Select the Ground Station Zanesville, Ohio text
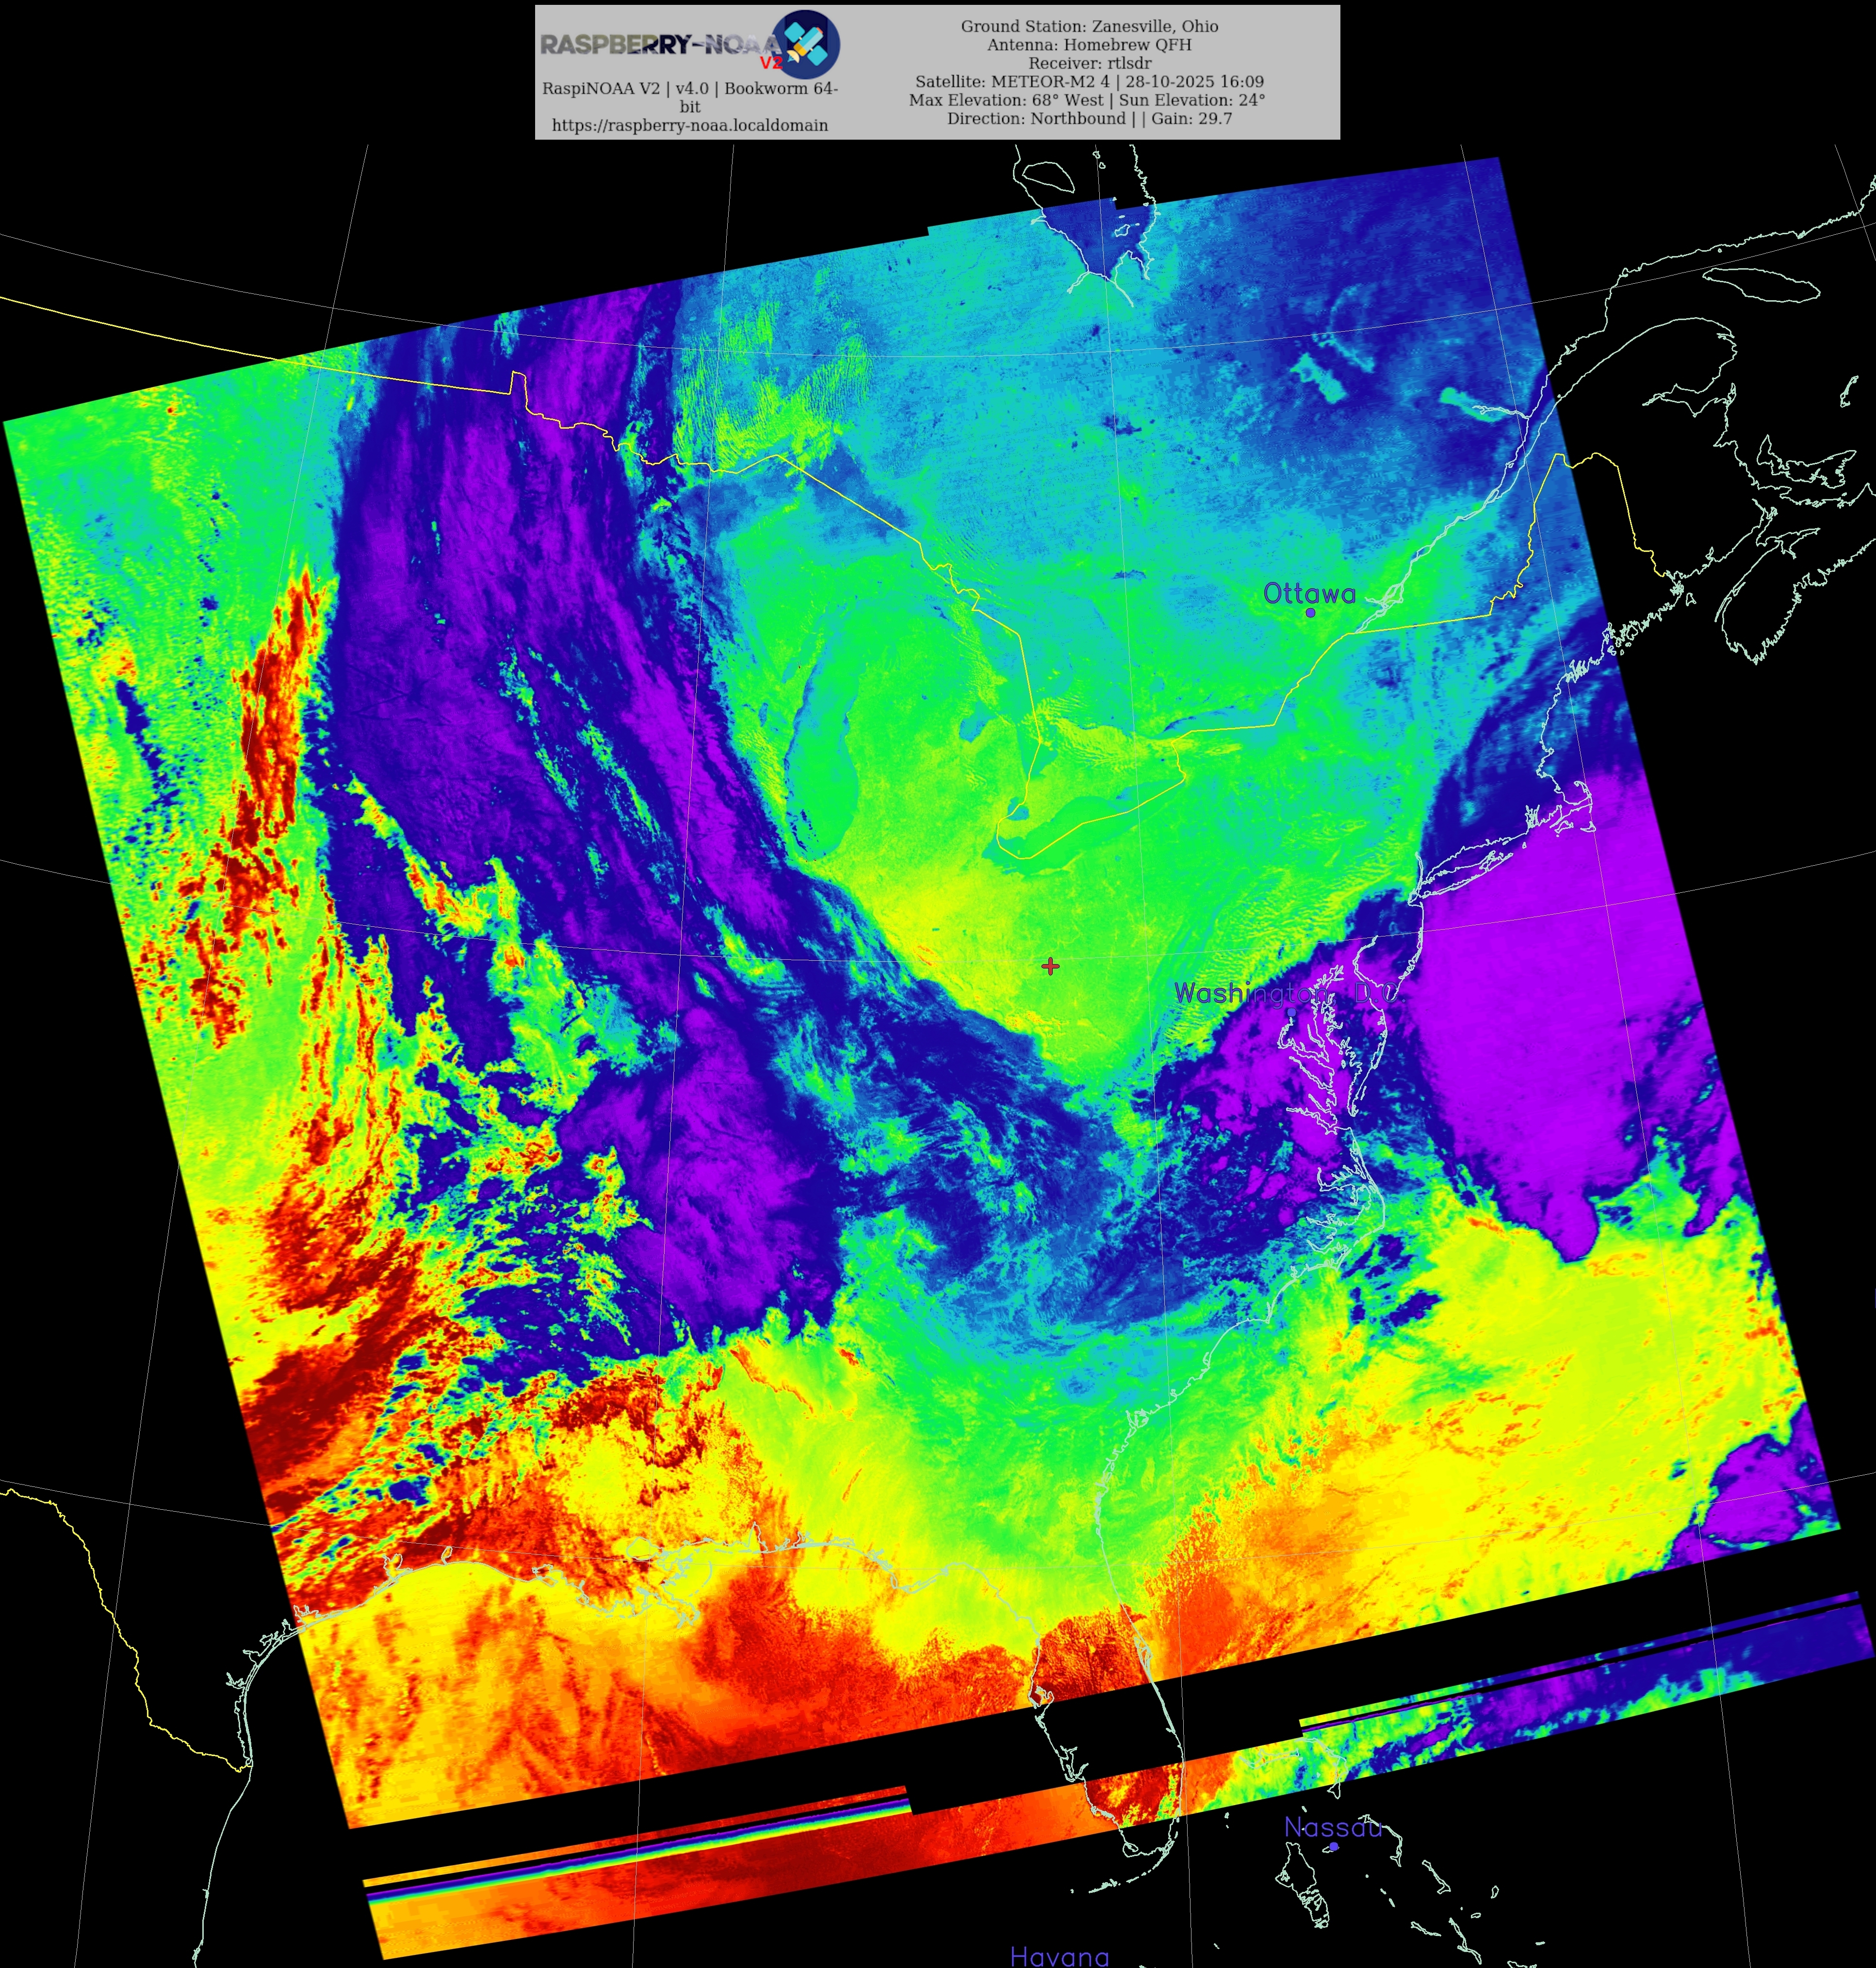Image resolution: width=1876 pixels, height=1968 pixels. (x=1089, y=26)
